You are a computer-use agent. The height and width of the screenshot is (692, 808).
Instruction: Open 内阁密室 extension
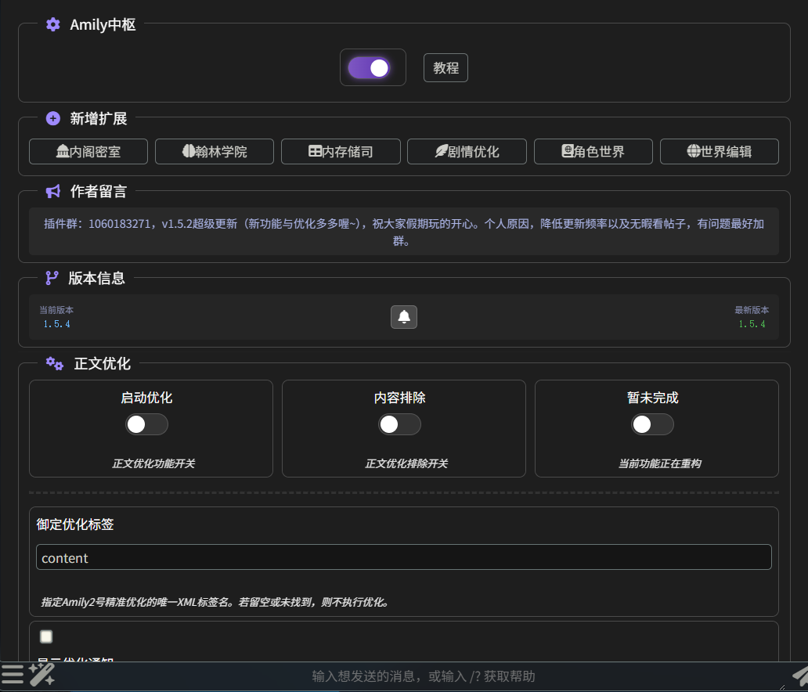click(x=88, y=152)
